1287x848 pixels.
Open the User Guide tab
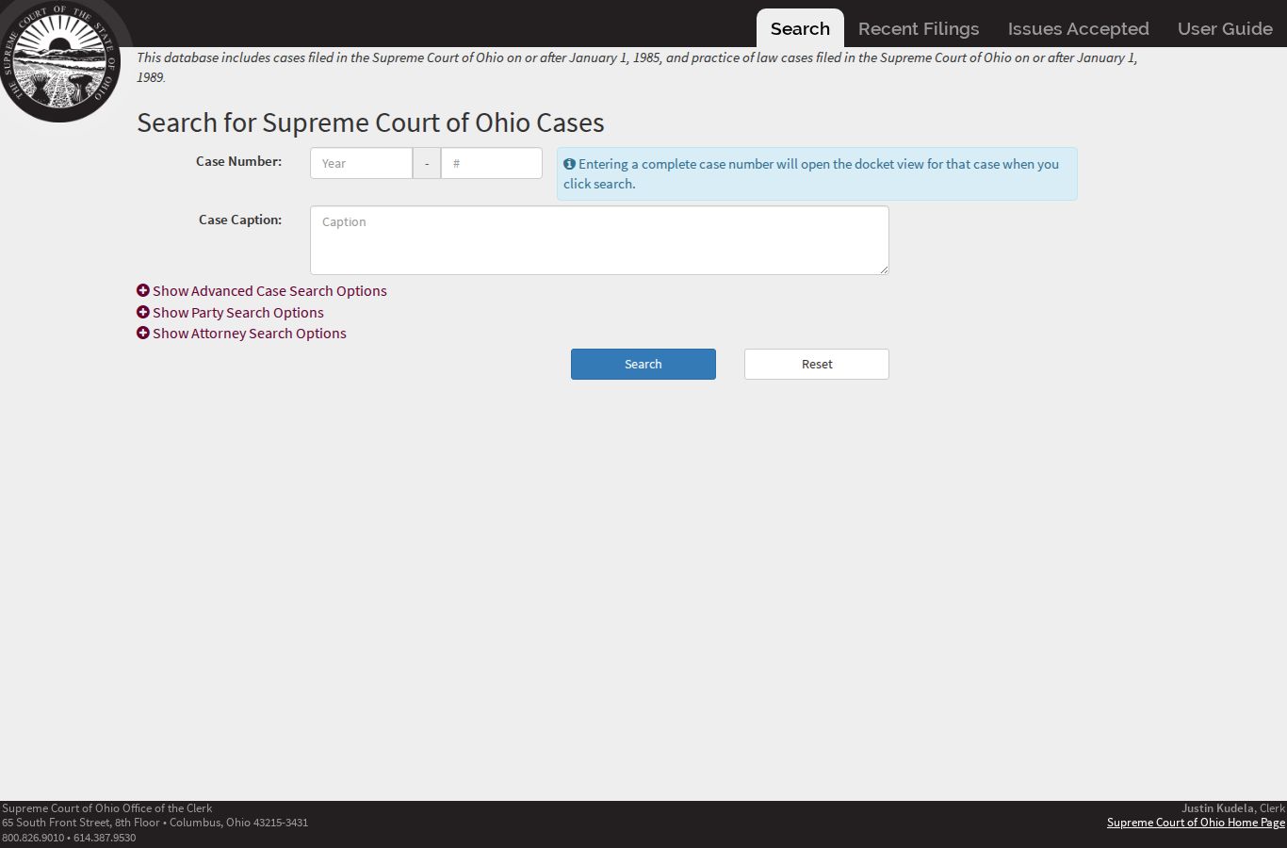click(x=1225, y=28)
